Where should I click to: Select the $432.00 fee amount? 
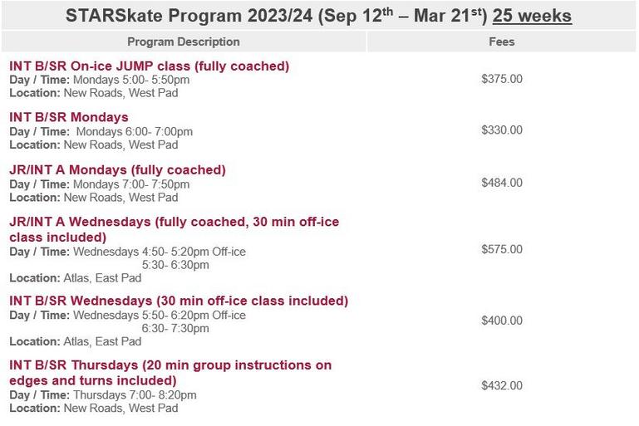pos(502,385)
